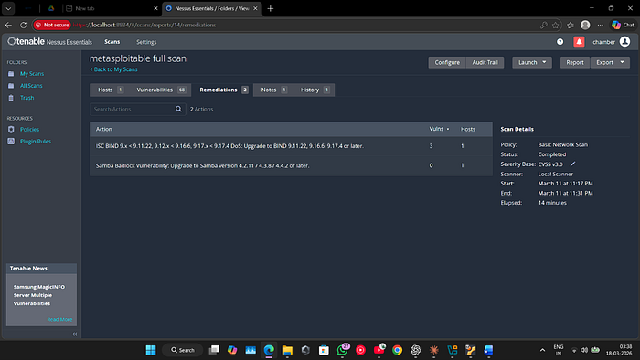The width and height of the screenshot is (640, 360).
Task: Expand the Export dropdown
Action: pos(610,62)
